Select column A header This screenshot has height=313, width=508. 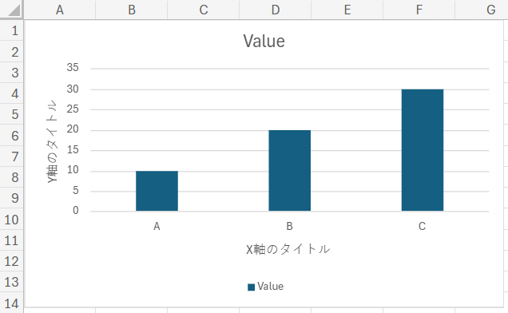[x=60, y=10]
